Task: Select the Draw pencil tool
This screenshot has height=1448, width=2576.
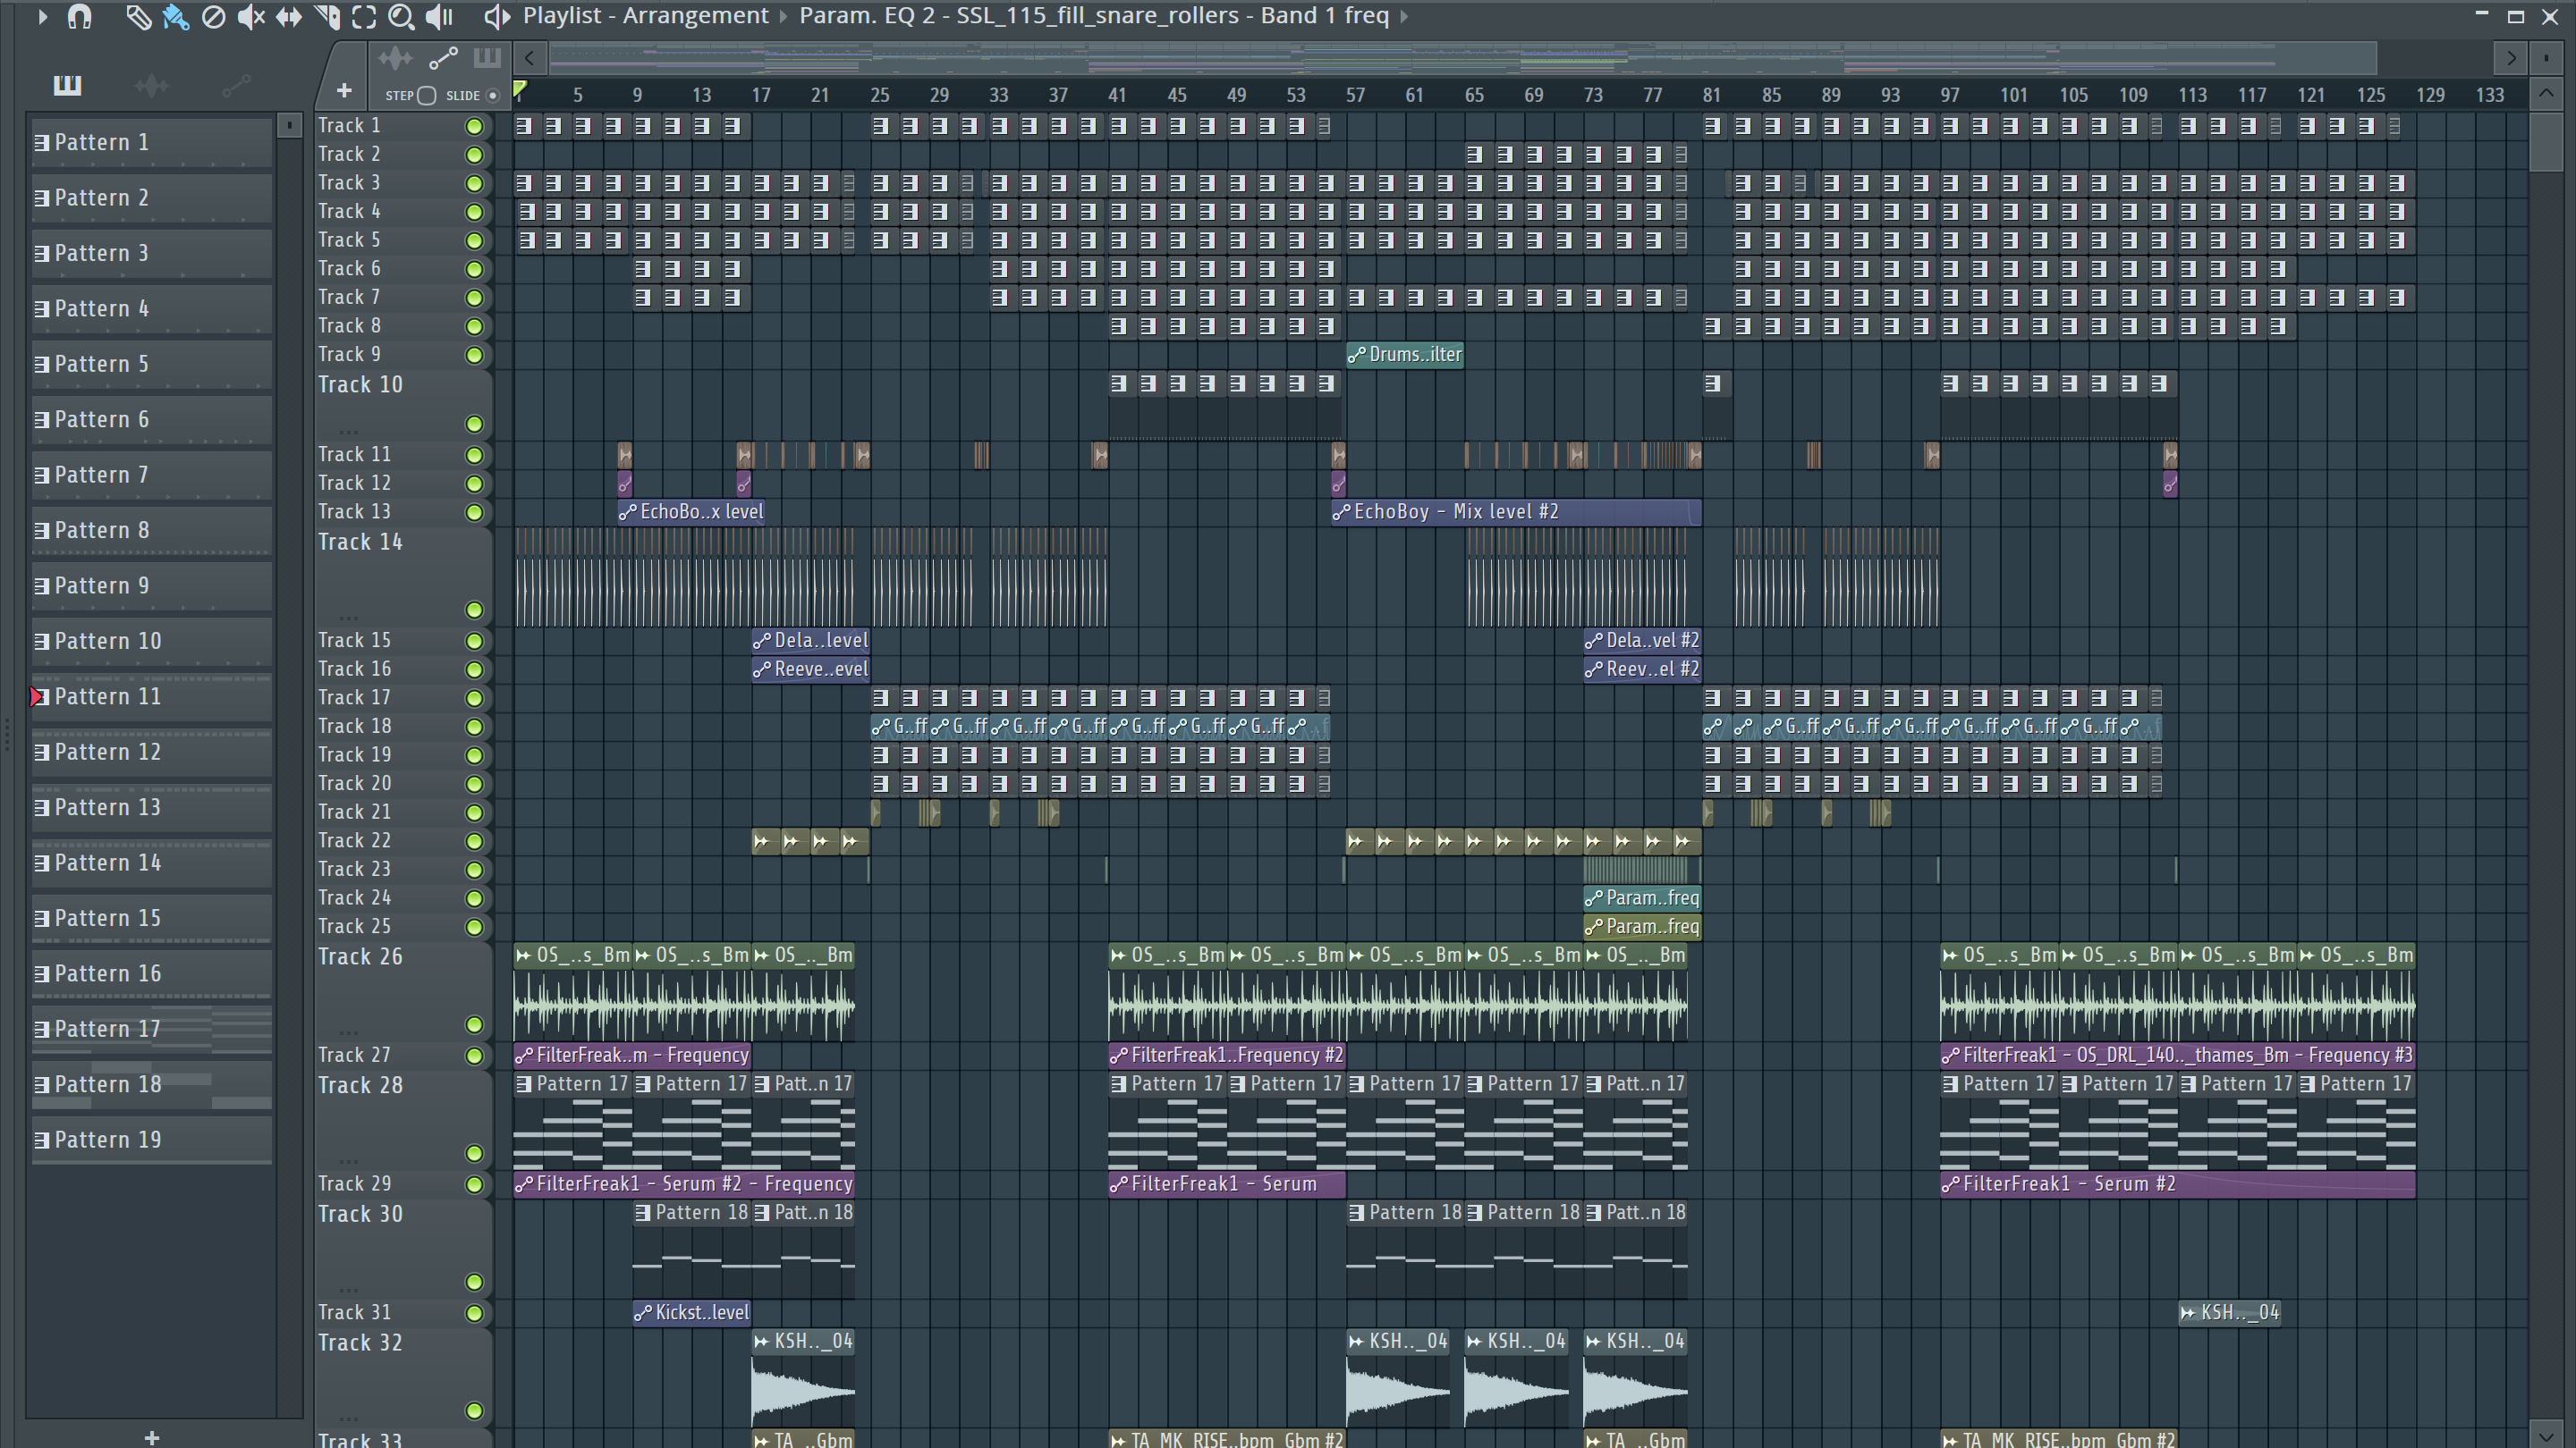Action: 138,16
